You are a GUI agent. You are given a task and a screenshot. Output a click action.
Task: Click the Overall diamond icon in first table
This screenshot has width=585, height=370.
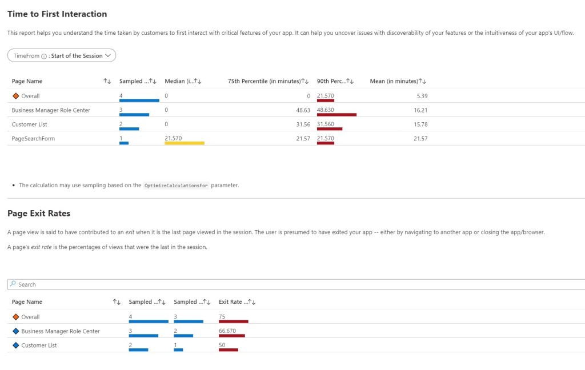[x=16, y=96]
